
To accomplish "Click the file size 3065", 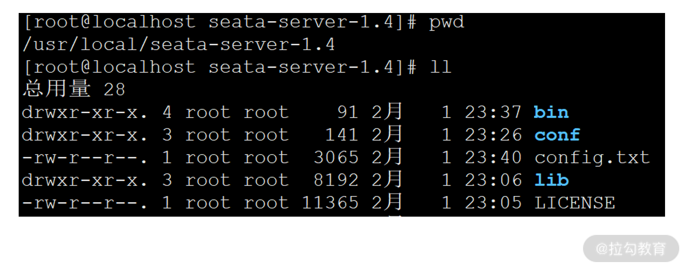I will (336, 157).
